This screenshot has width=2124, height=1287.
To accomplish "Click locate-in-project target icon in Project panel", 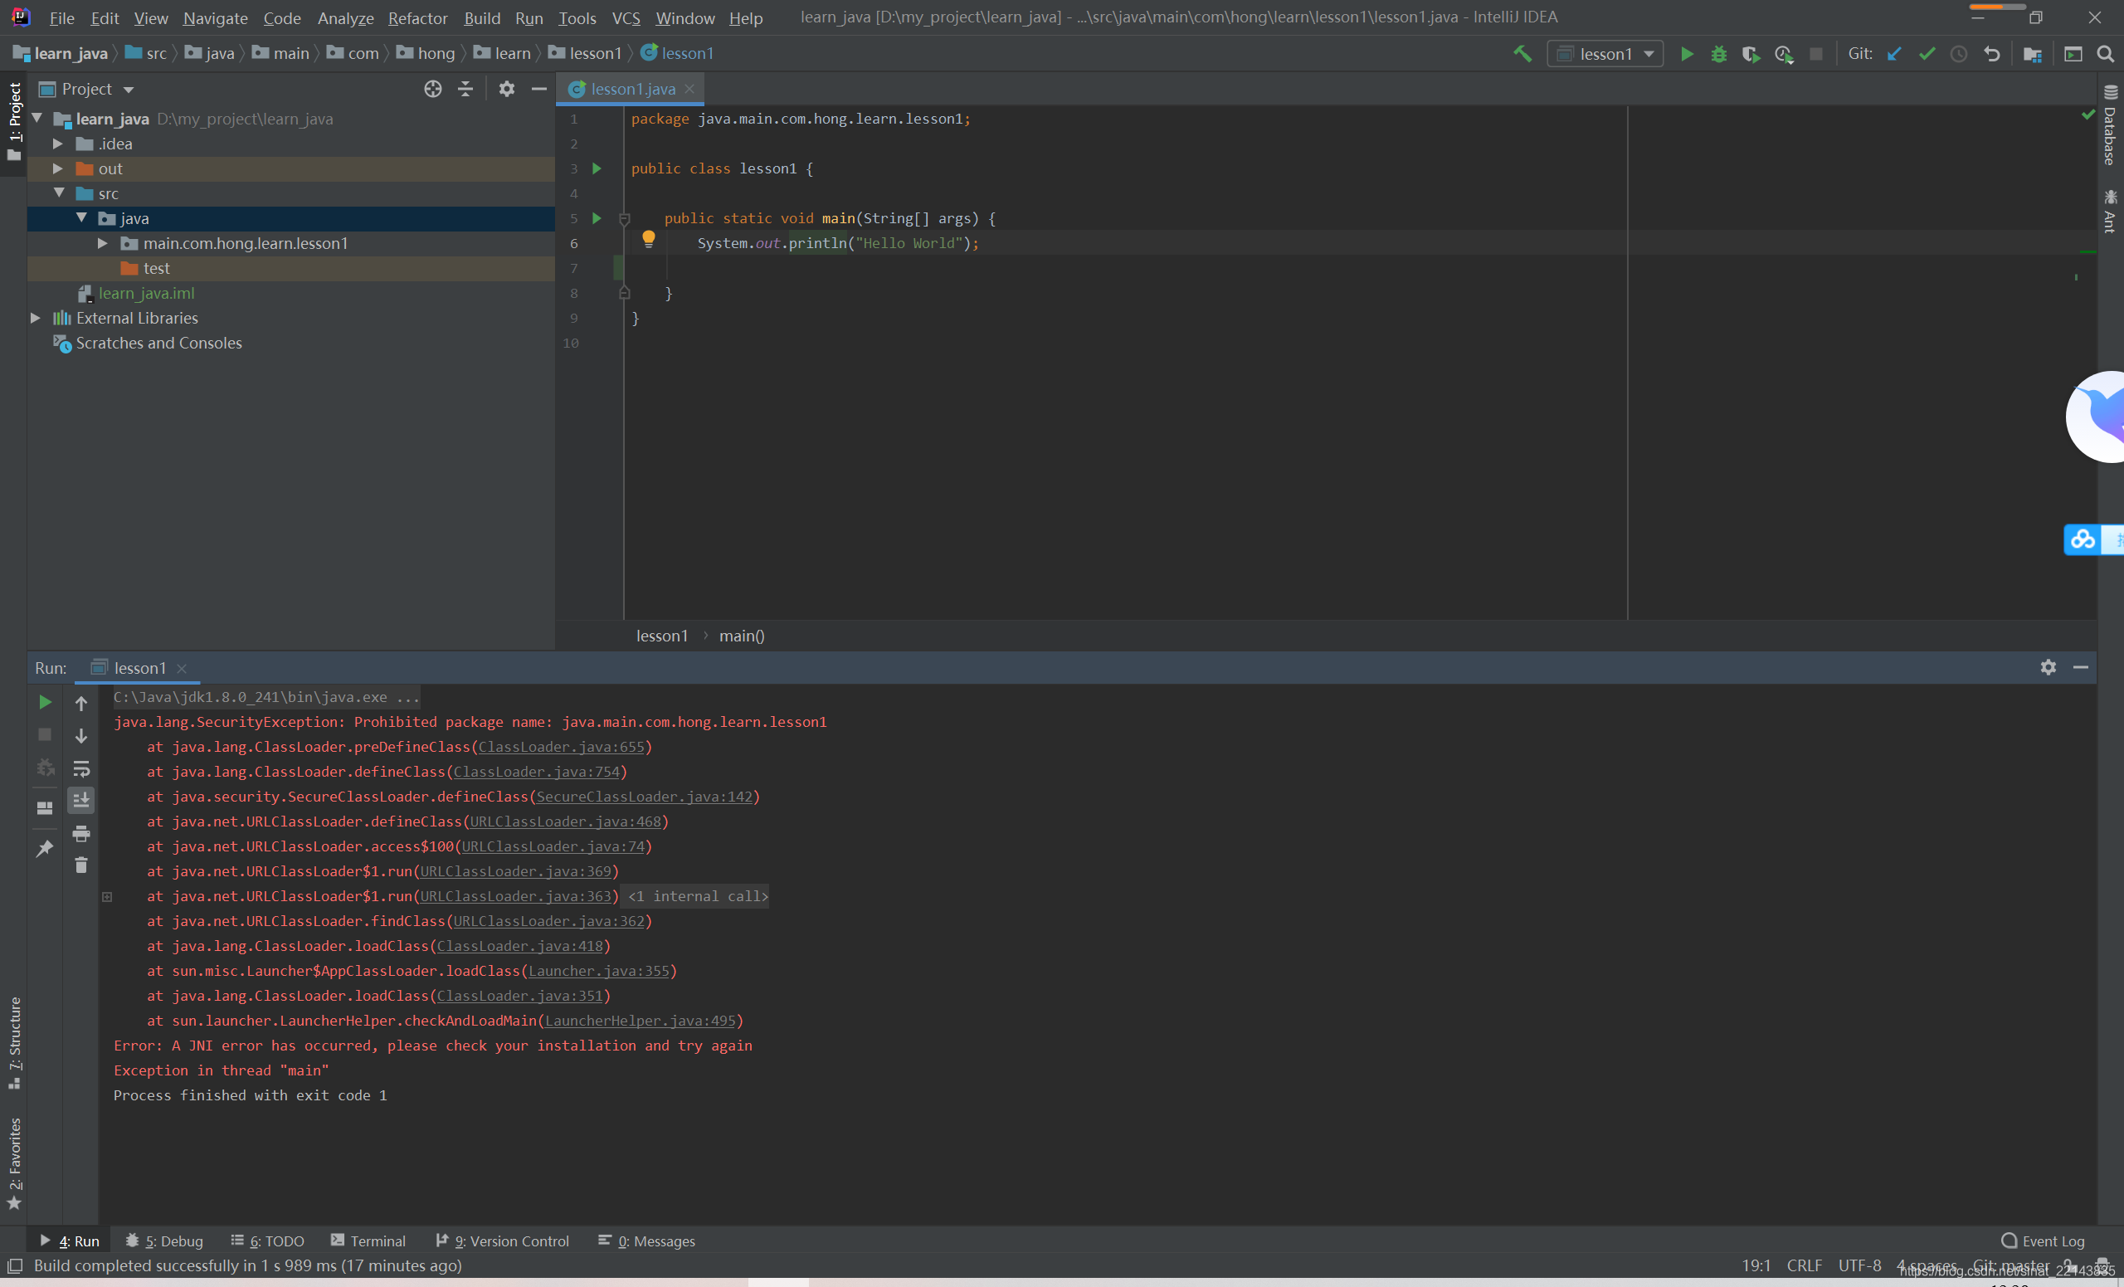I will pos(433,89).
